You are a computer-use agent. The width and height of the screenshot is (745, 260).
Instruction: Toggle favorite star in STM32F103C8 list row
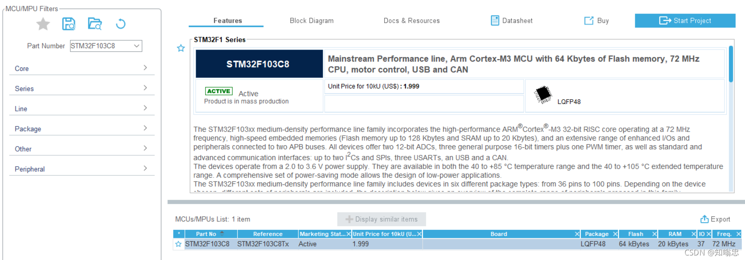(x=178, y=244)
